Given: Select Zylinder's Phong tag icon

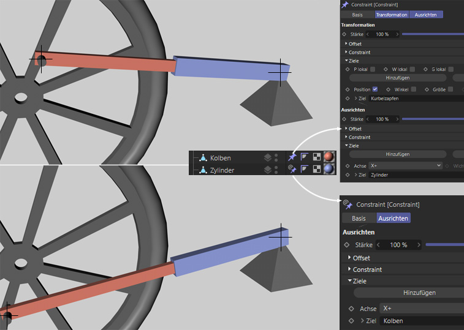Looking at the screenshot, I should 304,169.
